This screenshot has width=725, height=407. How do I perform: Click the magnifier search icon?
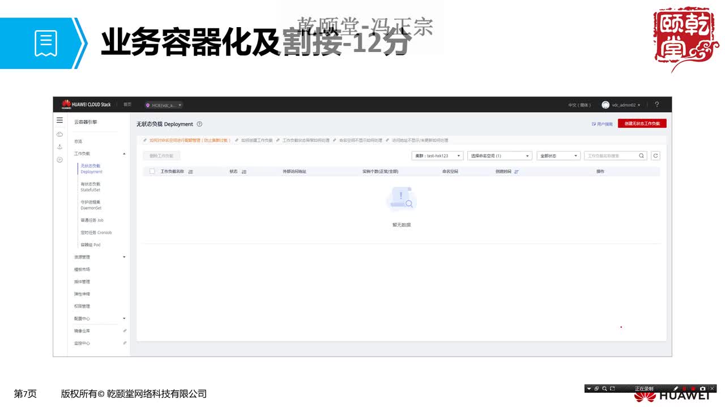pyautogui.click(x=642, y=155)
